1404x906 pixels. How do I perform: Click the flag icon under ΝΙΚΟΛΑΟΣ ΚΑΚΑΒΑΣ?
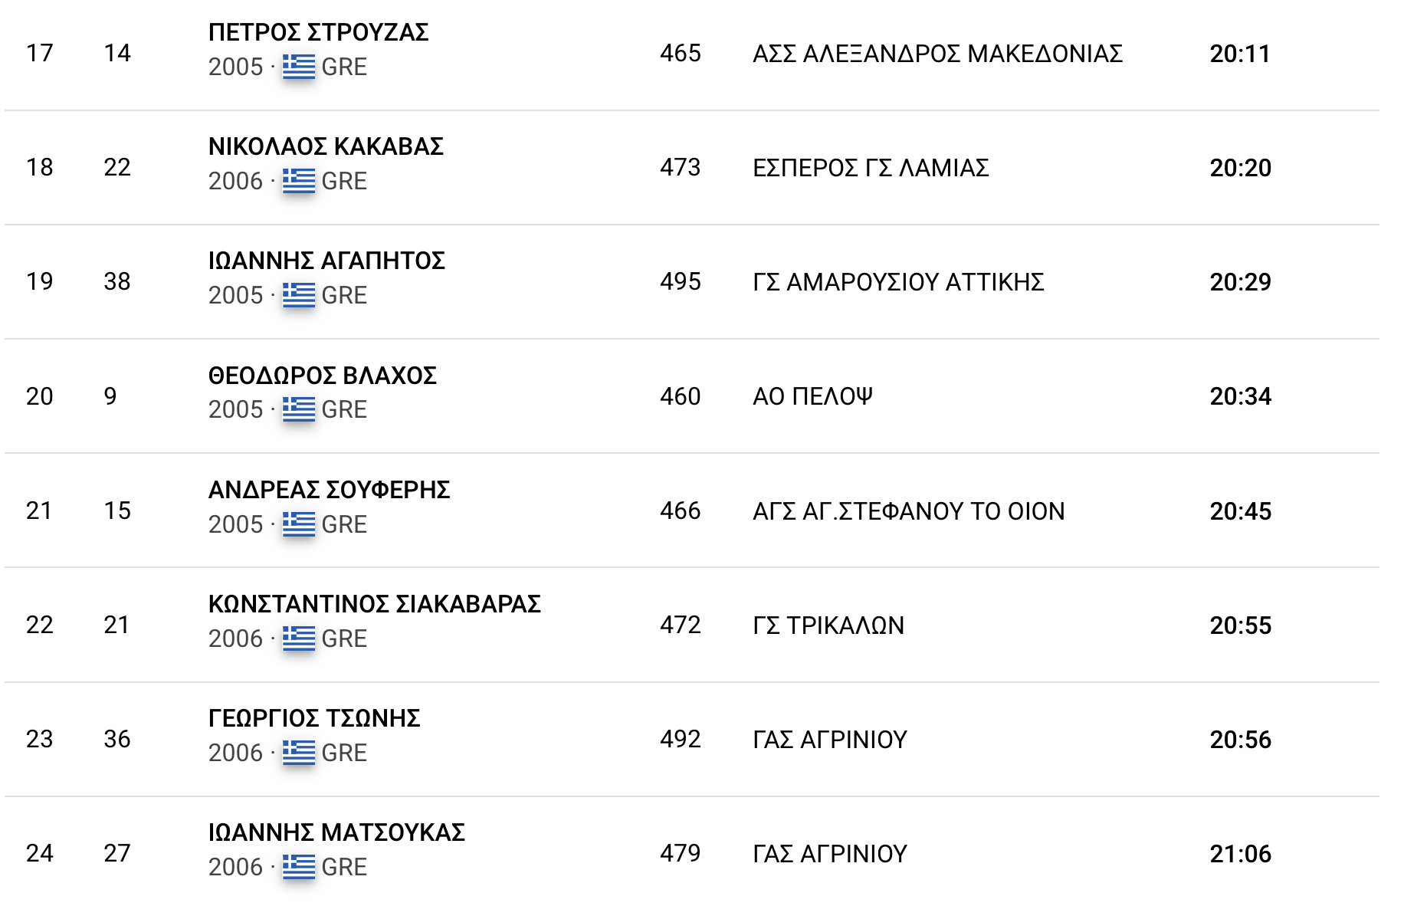pos(298,181)
